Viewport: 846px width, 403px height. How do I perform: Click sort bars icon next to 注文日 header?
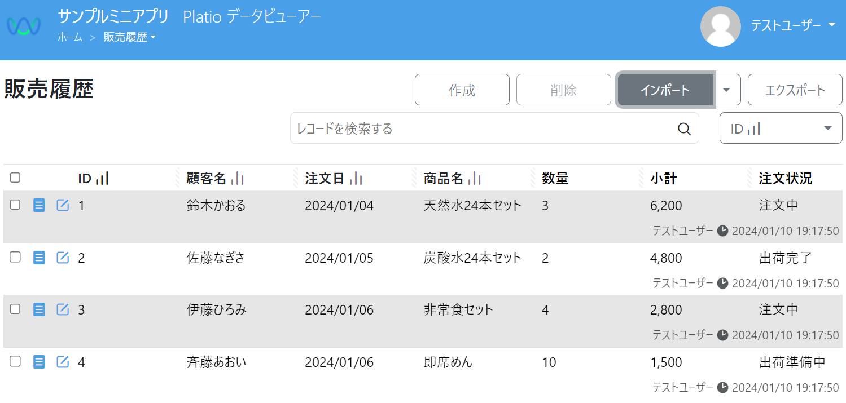tap(356, 179)
